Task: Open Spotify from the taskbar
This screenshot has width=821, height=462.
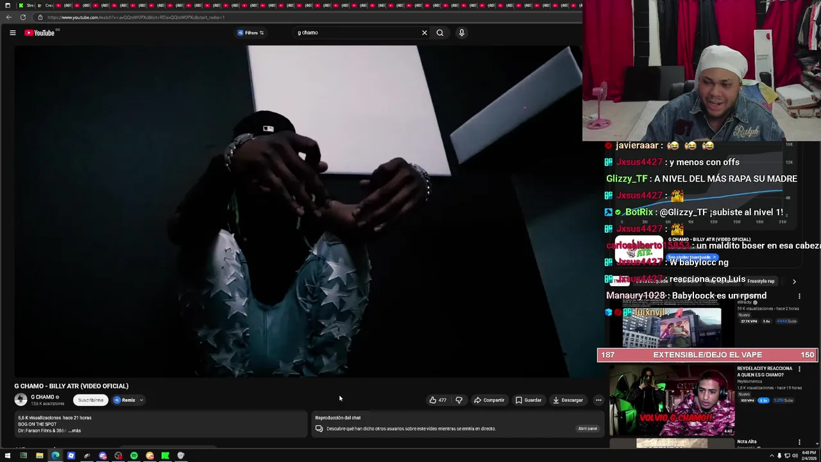Action: pos(133,456)
